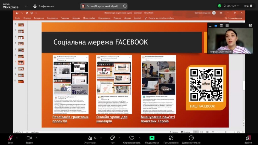Expand reactions options arrow beside Отреагировать

coord(140,138)
